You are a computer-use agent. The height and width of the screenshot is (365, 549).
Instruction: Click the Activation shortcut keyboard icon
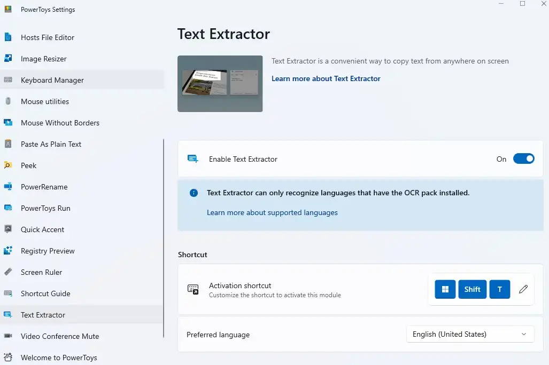pyautogui.click(x=193, y=289)
